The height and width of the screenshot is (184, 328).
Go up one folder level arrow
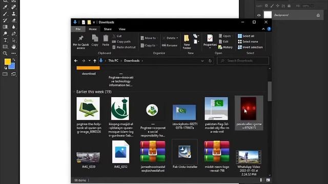[x=95, y=61]
